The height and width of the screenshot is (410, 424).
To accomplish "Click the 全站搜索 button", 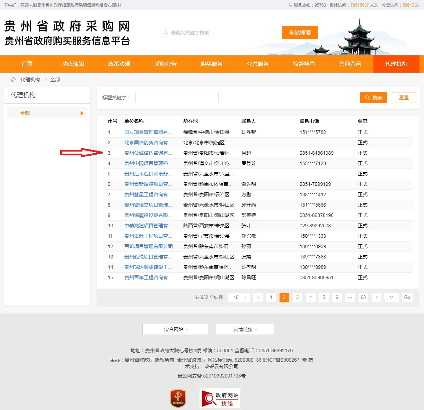I will pyautogui.click(x=300, y=33).
